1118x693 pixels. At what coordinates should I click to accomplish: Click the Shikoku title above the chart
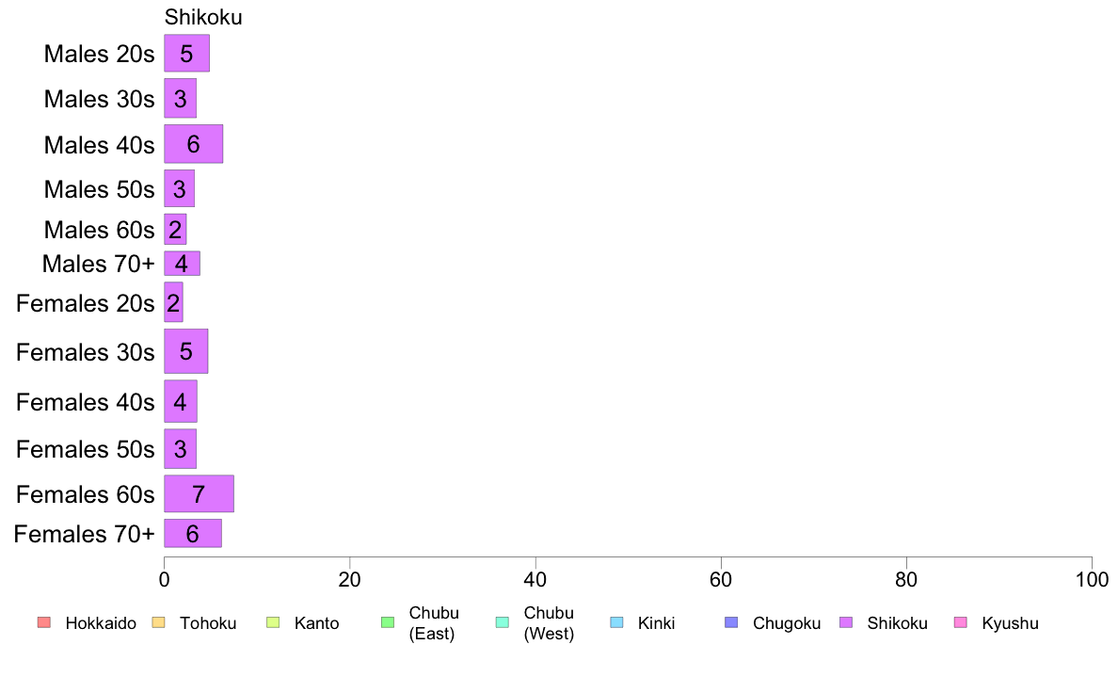[203, 17]
